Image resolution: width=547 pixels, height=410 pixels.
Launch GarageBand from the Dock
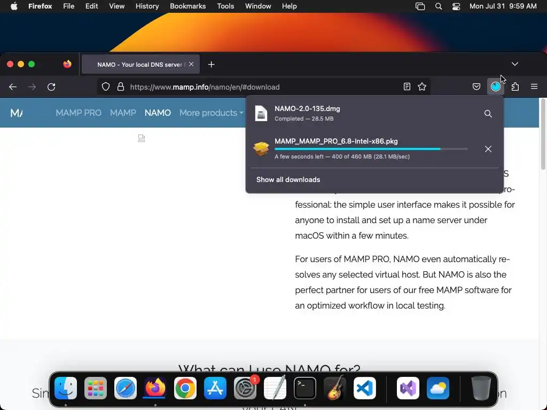coord(335,388)
